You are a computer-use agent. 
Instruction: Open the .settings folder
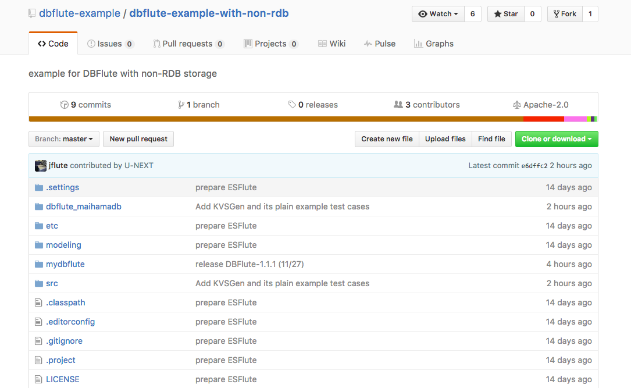point(62,187)
